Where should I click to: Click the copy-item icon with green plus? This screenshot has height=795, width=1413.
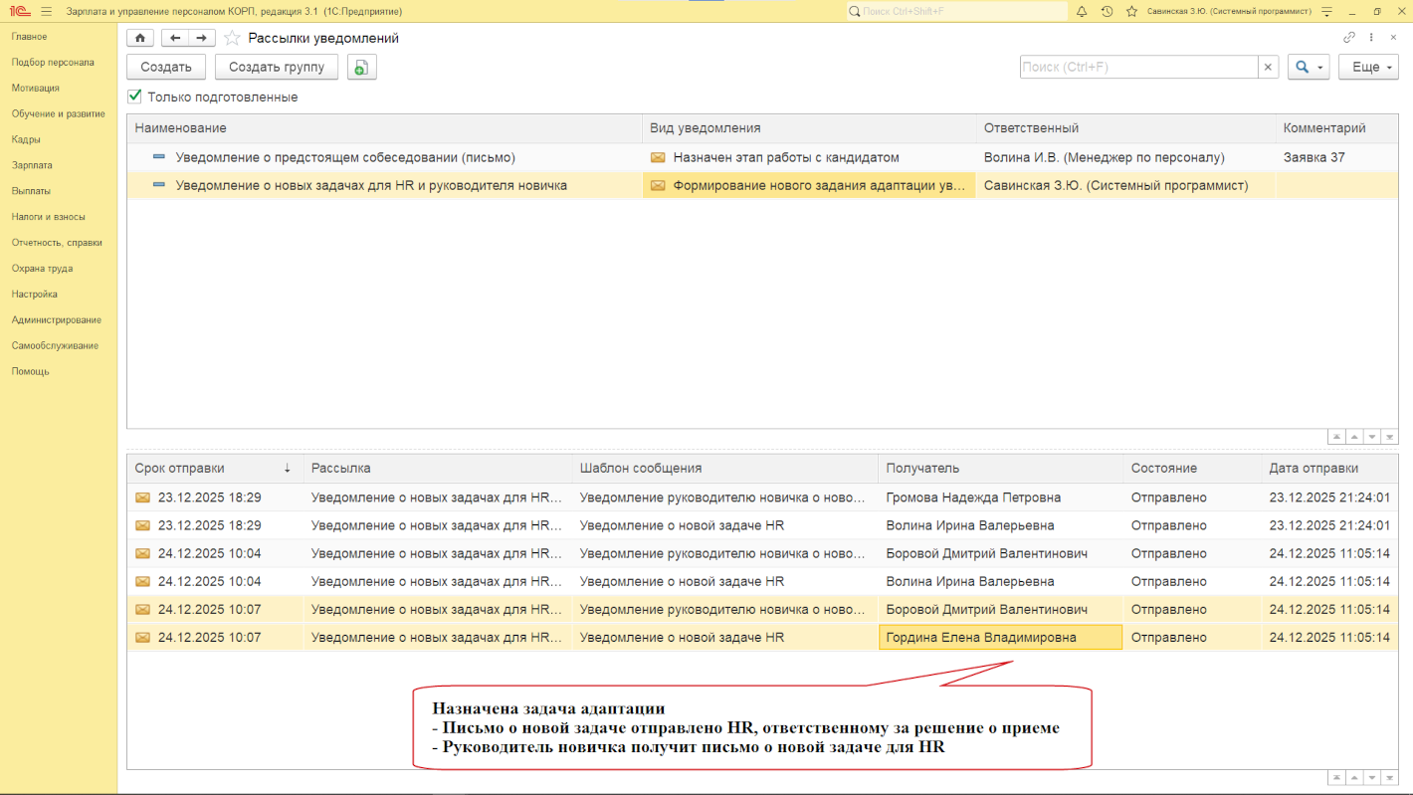(361, 67)
